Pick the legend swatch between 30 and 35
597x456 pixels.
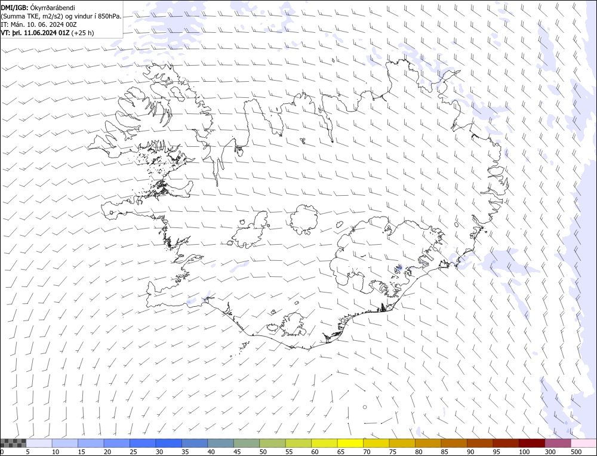tap(169, 443)
